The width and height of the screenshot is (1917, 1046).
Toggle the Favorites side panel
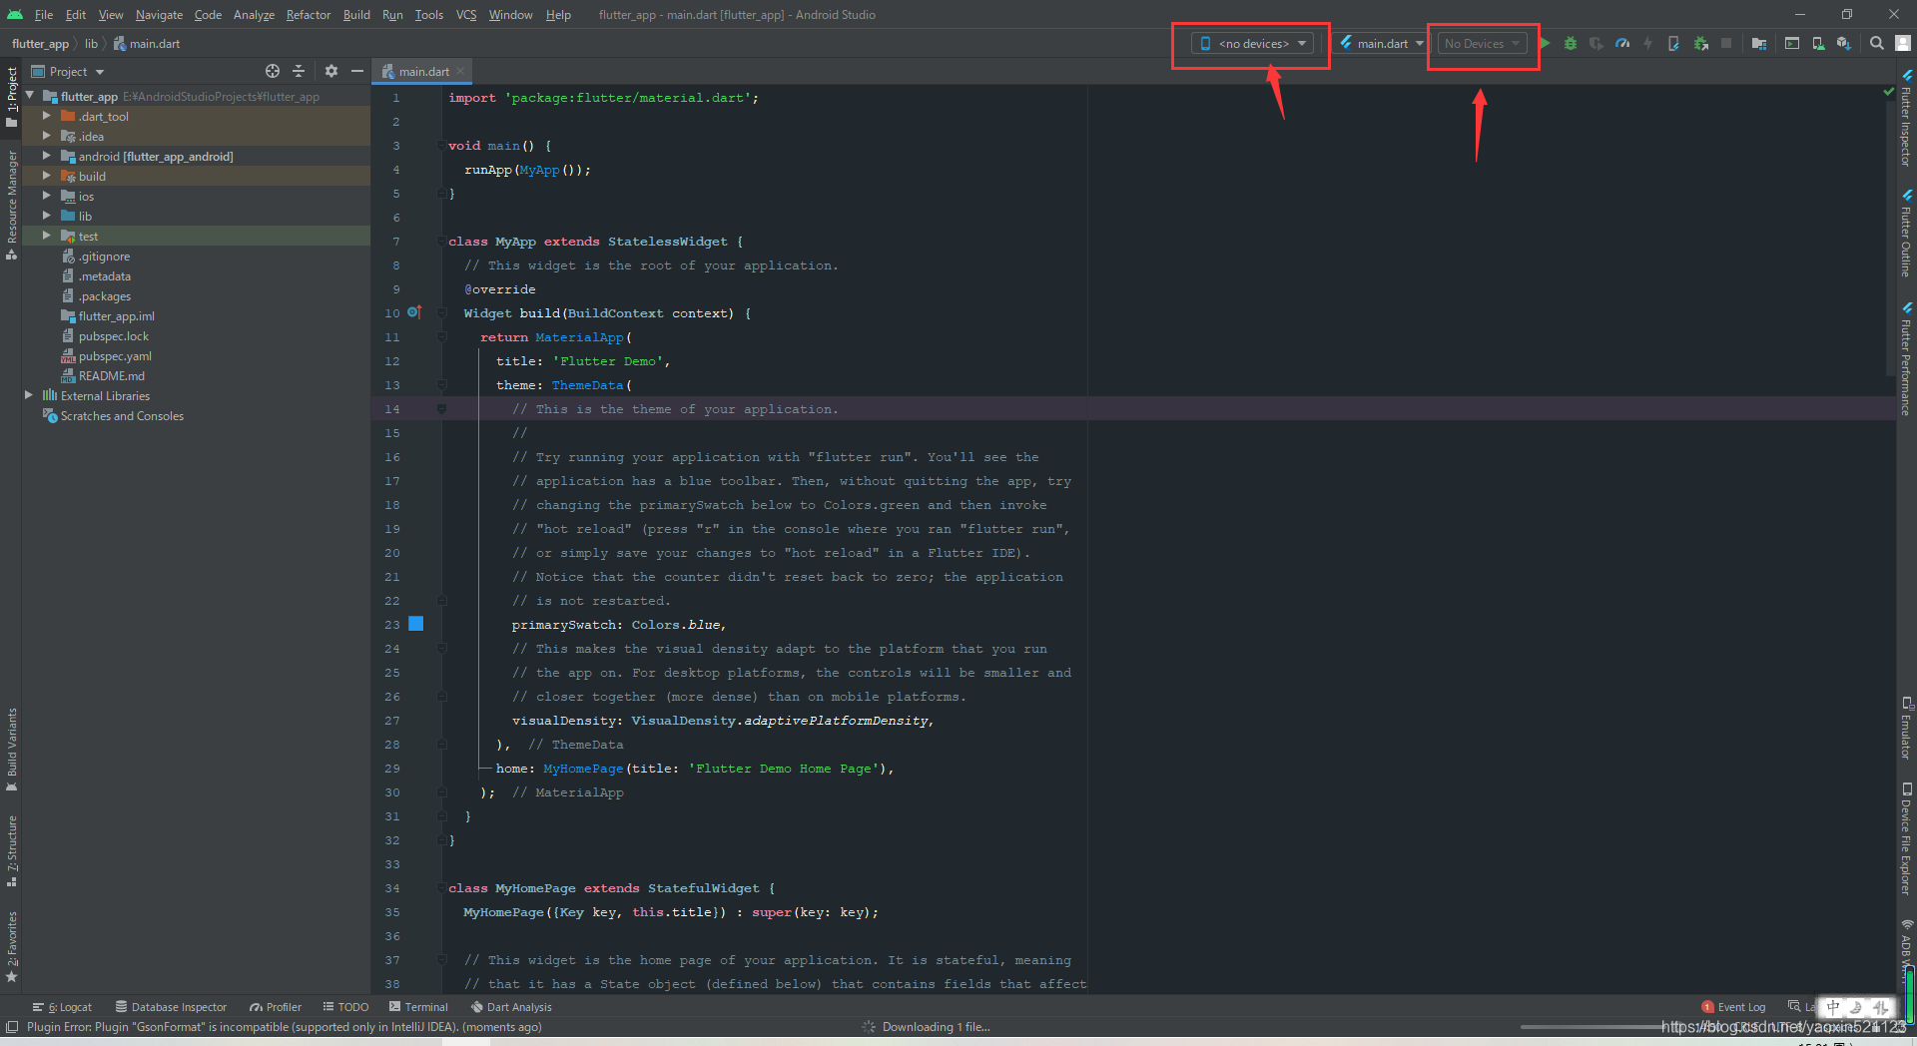[11, 946]
